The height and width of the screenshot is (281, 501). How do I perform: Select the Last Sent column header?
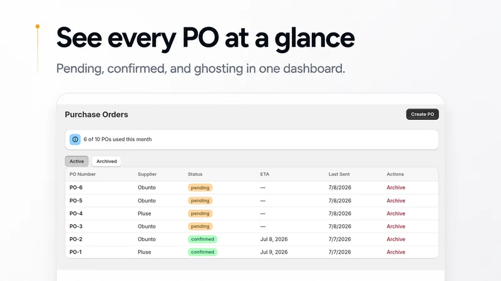(339, 174)
